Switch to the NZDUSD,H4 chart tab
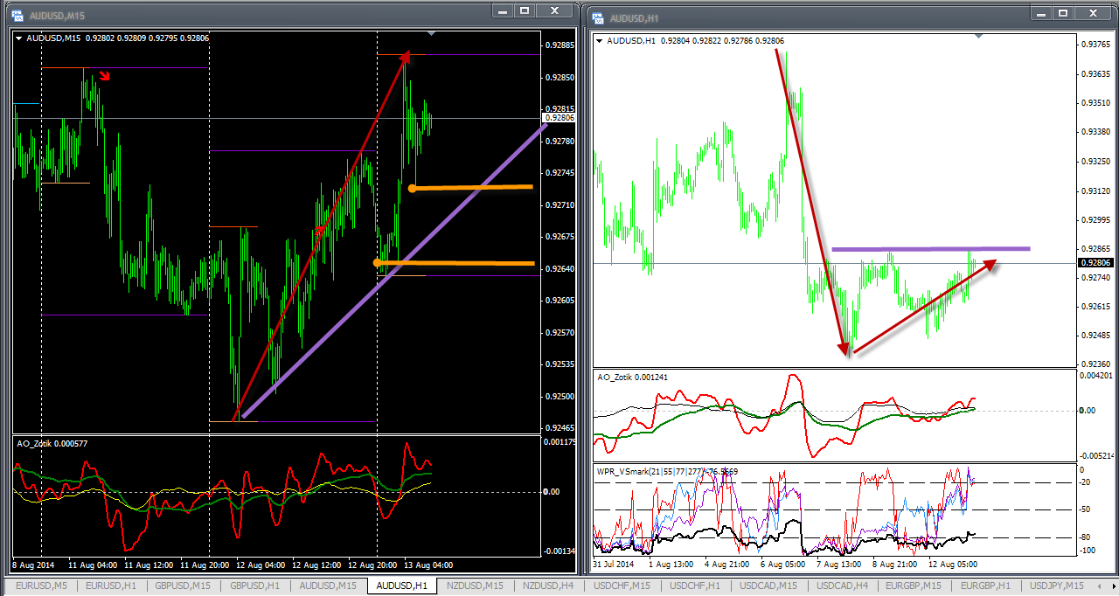The width and height of the screenshot is (1119, 596). tap(549, 586)
